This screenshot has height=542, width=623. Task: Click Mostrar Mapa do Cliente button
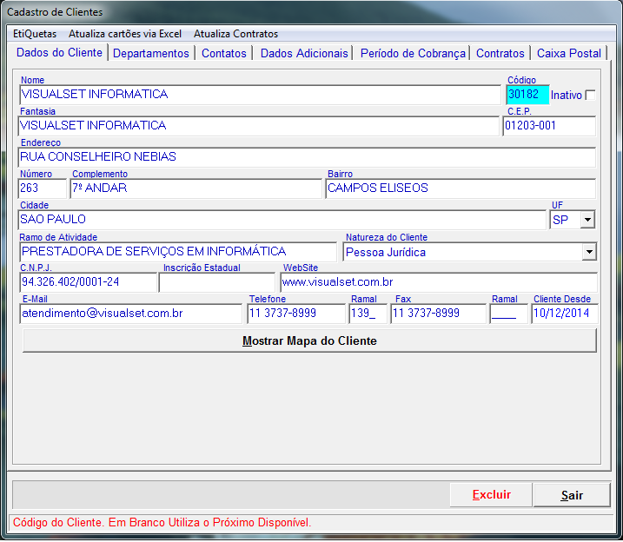(309, 340)
